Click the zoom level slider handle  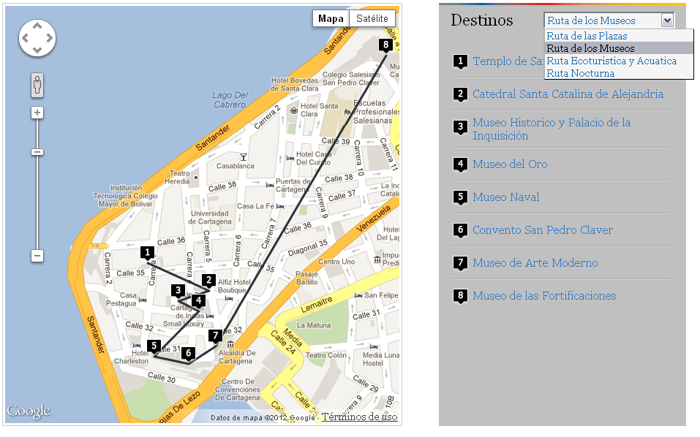pos(37,152)
